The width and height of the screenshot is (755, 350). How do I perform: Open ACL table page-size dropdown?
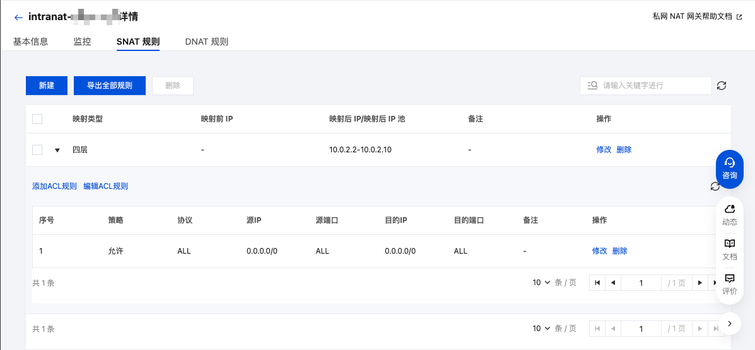click(541, 283)
